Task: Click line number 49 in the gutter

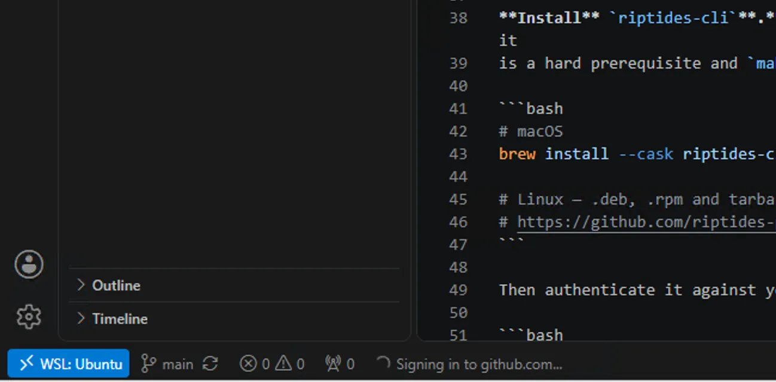Action: point(458,290)
